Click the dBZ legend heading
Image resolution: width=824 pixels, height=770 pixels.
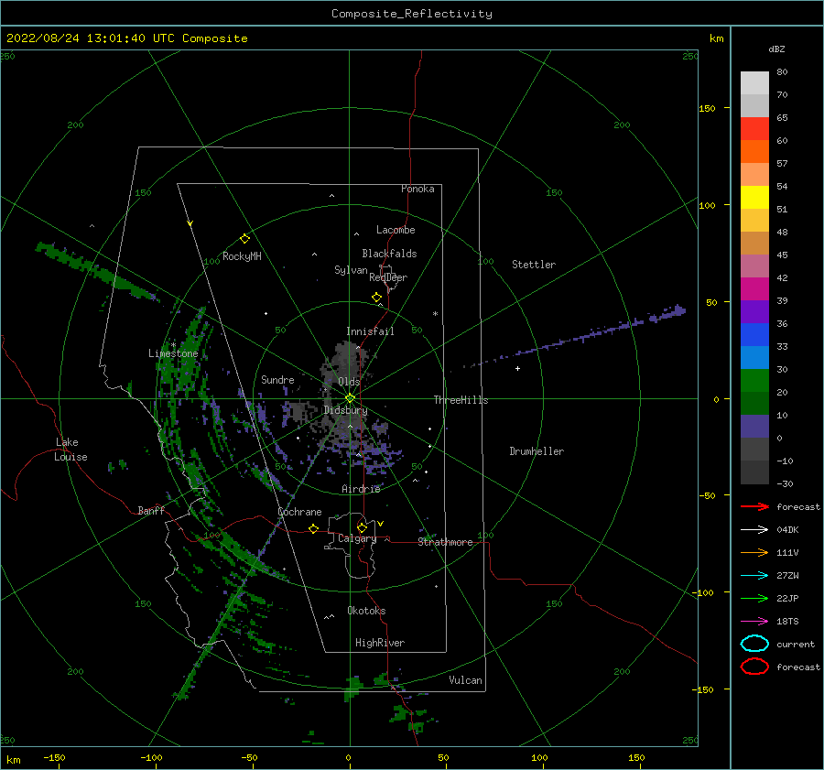[776, 49]
